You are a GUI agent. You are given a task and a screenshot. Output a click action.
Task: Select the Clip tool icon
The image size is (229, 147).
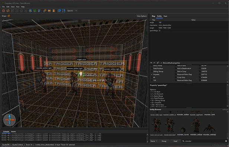pyautogui.click(x=13, y=11)
